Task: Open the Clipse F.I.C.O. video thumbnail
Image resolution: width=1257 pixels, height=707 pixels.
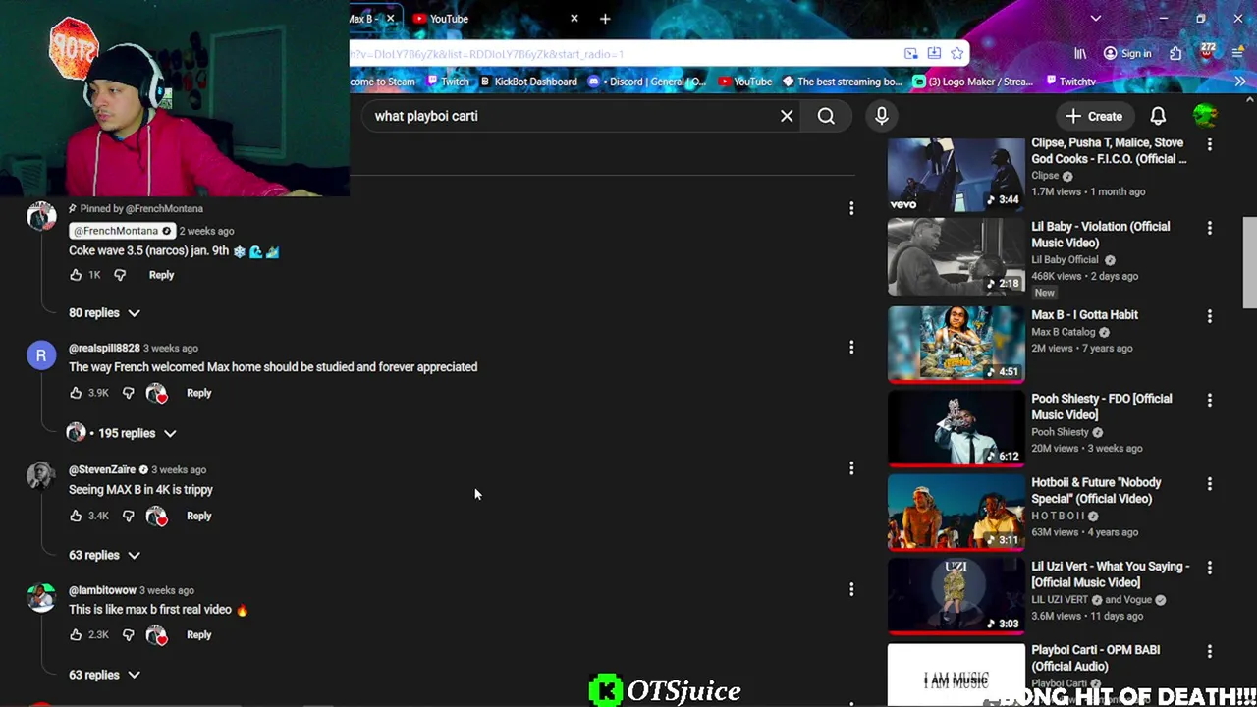Action: coord(956,175)
